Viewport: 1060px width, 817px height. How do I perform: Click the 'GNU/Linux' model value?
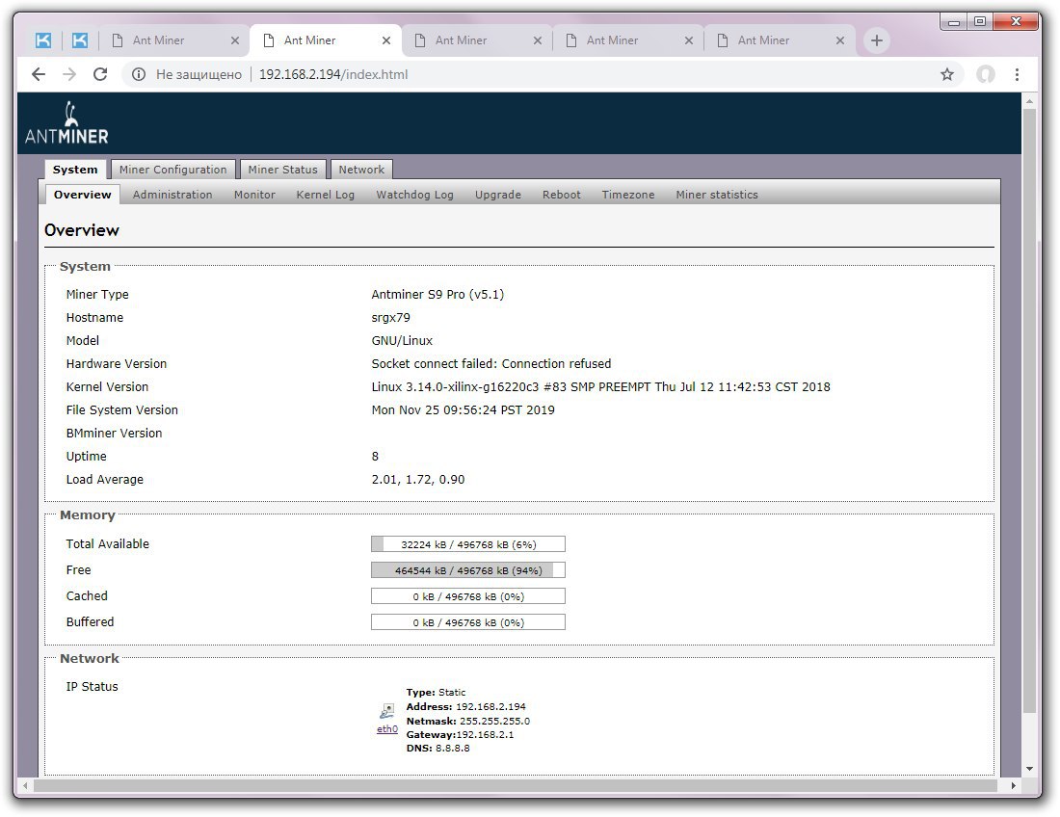402,341
